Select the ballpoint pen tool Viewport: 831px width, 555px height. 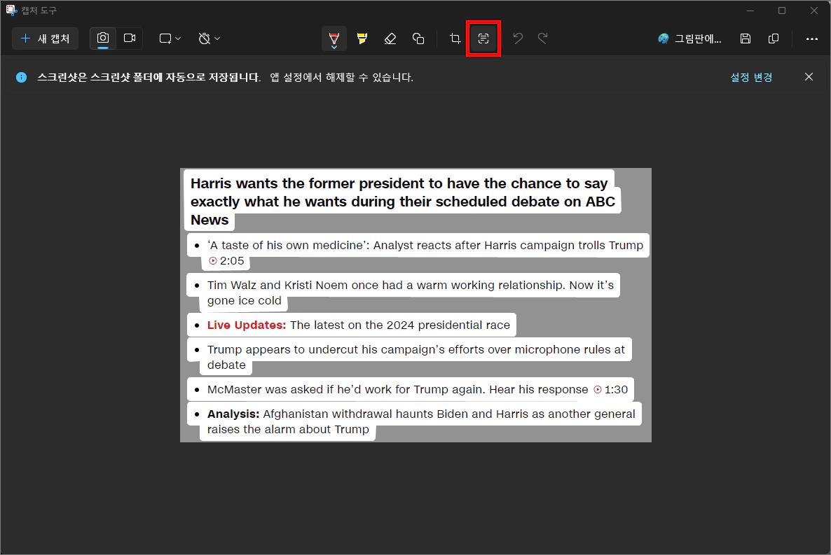(334, 38)
